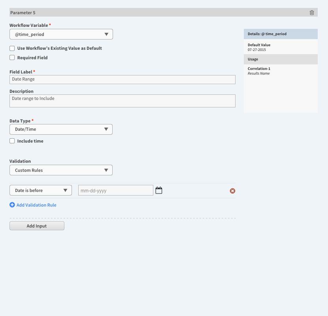Screen dimensions: 328x316
Task: Click the Add Input button
Action: 37,226
